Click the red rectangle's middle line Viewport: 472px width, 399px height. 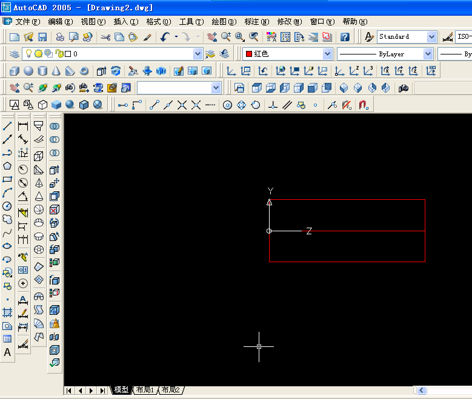pos(364,231)
